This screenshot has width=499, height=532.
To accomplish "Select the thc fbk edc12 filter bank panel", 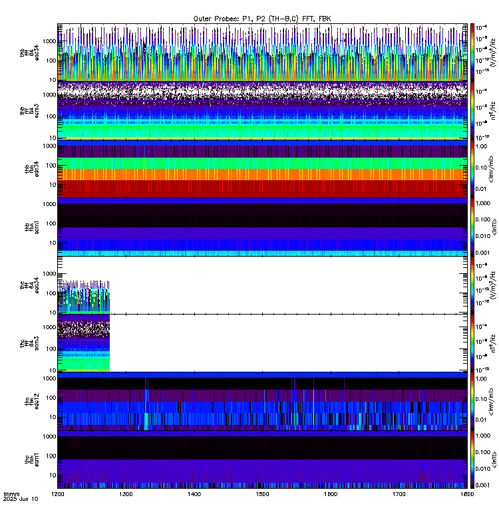I will (x=262, y=401).
